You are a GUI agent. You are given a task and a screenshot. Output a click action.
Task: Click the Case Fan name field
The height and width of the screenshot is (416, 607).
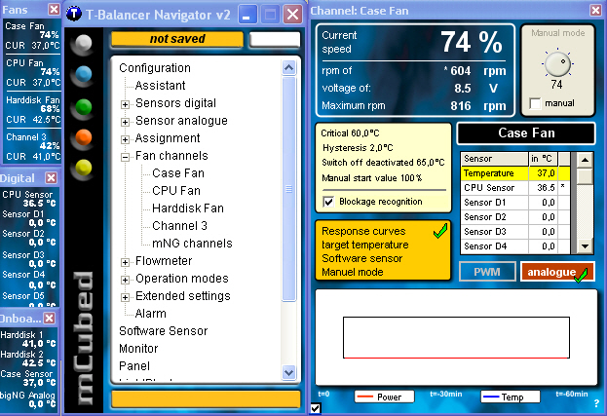(526, 133)
